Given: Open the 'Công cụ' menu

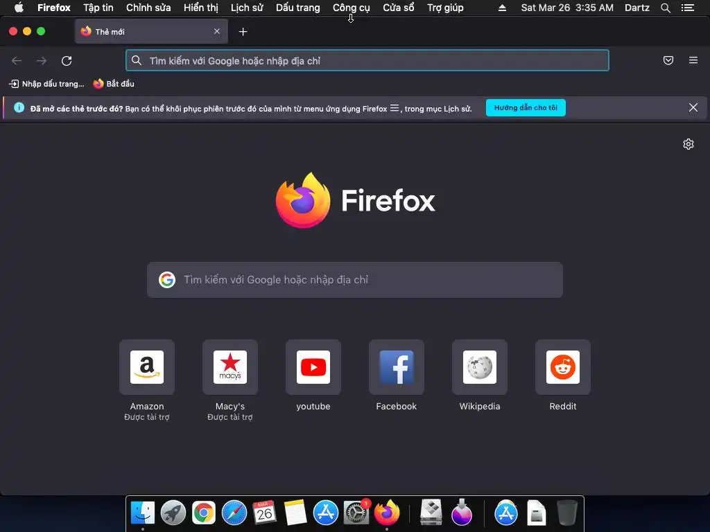Looking at the screenshot, I should (x=352, y=8).
